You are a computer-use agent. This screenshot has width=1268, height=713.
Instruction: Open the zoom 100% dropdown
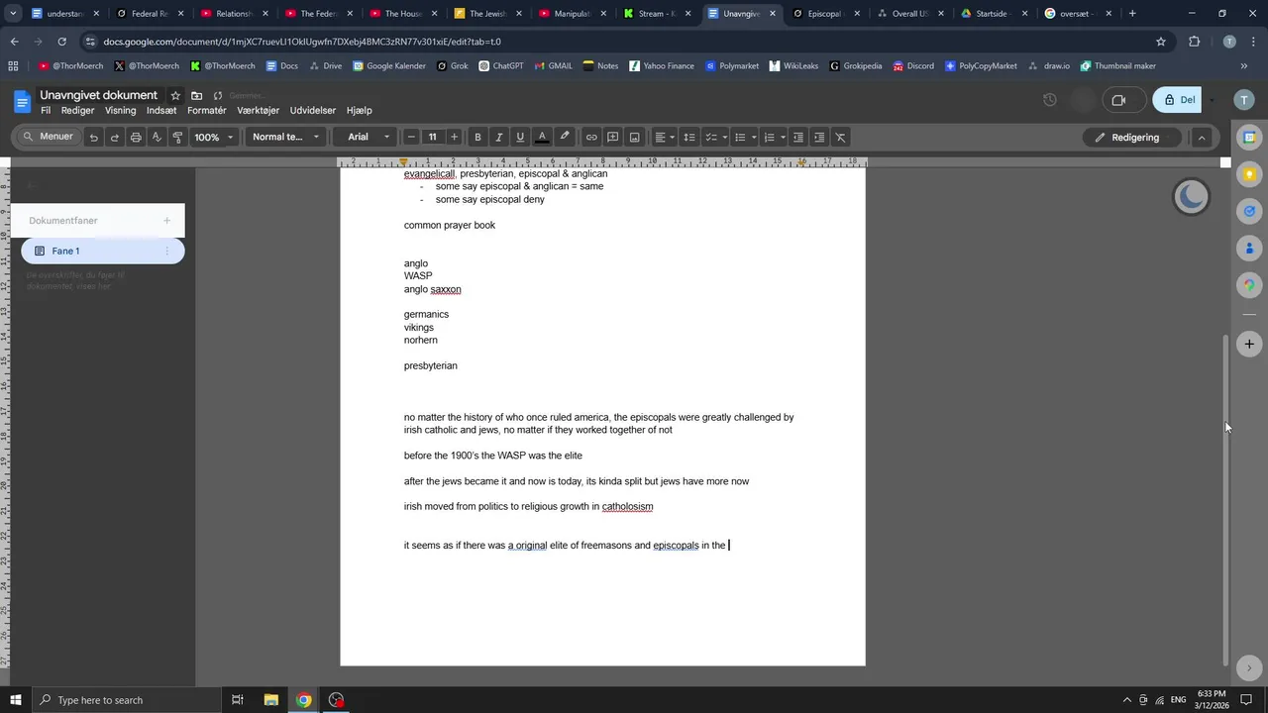(x=214, y=138)
